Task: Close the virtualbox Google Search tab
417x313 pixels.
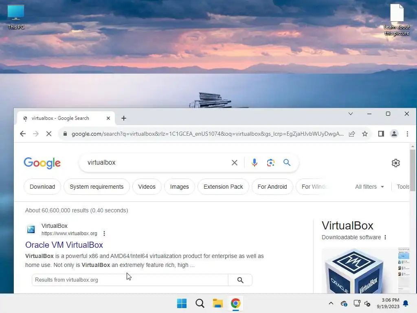Action: tap(108, 118)
